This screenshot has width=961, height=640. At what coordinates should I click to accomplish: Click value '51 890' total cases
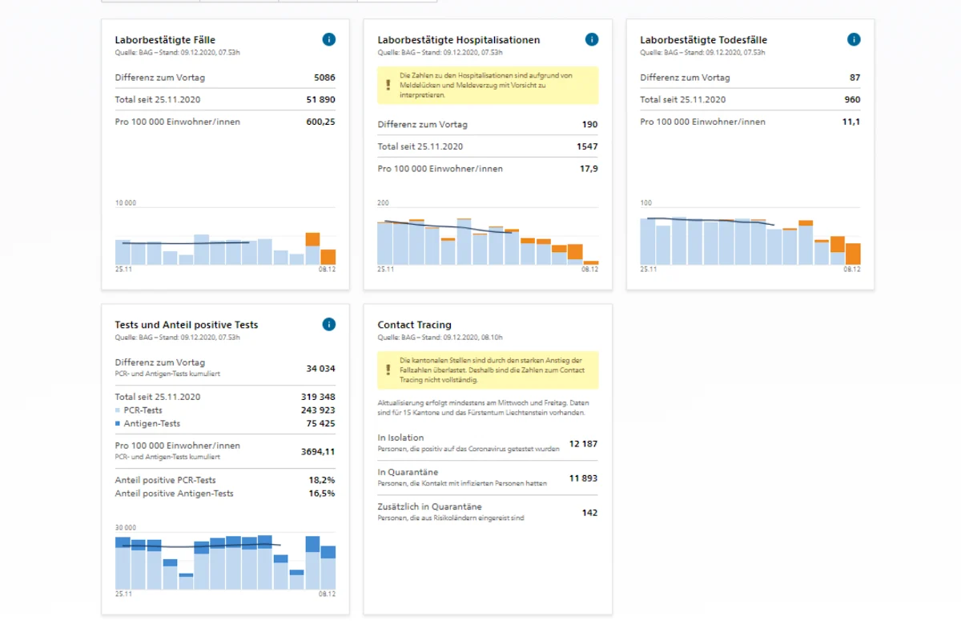click(x=320, y=100)
